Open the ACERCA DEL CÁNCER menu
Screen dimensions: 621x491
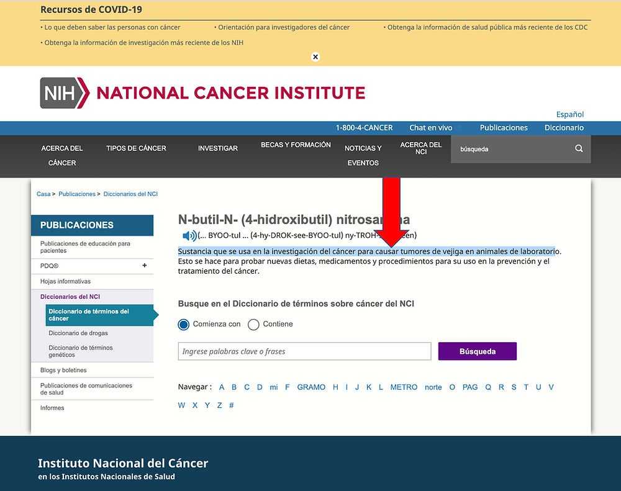62,156
